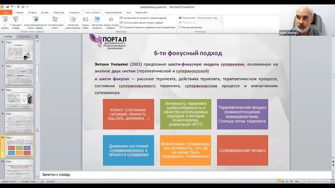The width and height of the screenshot is (335, 188).
Task: Start slide show from beginning
Action: click(x=5, y=23)
